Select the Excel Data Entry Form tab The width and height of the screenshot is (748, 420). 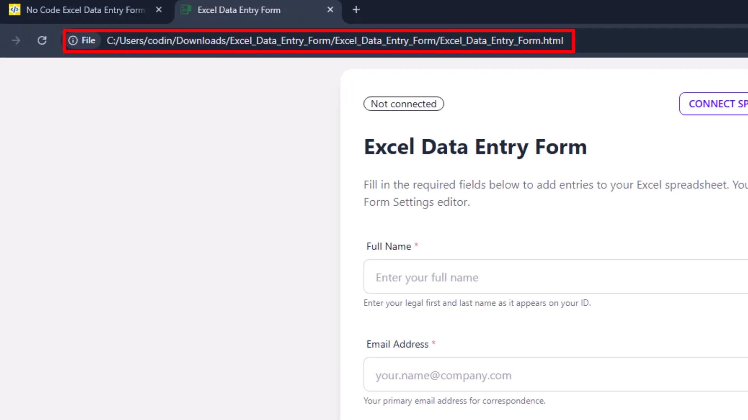pyautogui.click(x=239, y=10)
